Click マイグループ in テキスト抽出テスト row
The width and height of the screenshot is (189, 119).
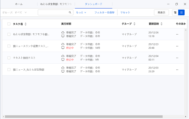point(129,58)
